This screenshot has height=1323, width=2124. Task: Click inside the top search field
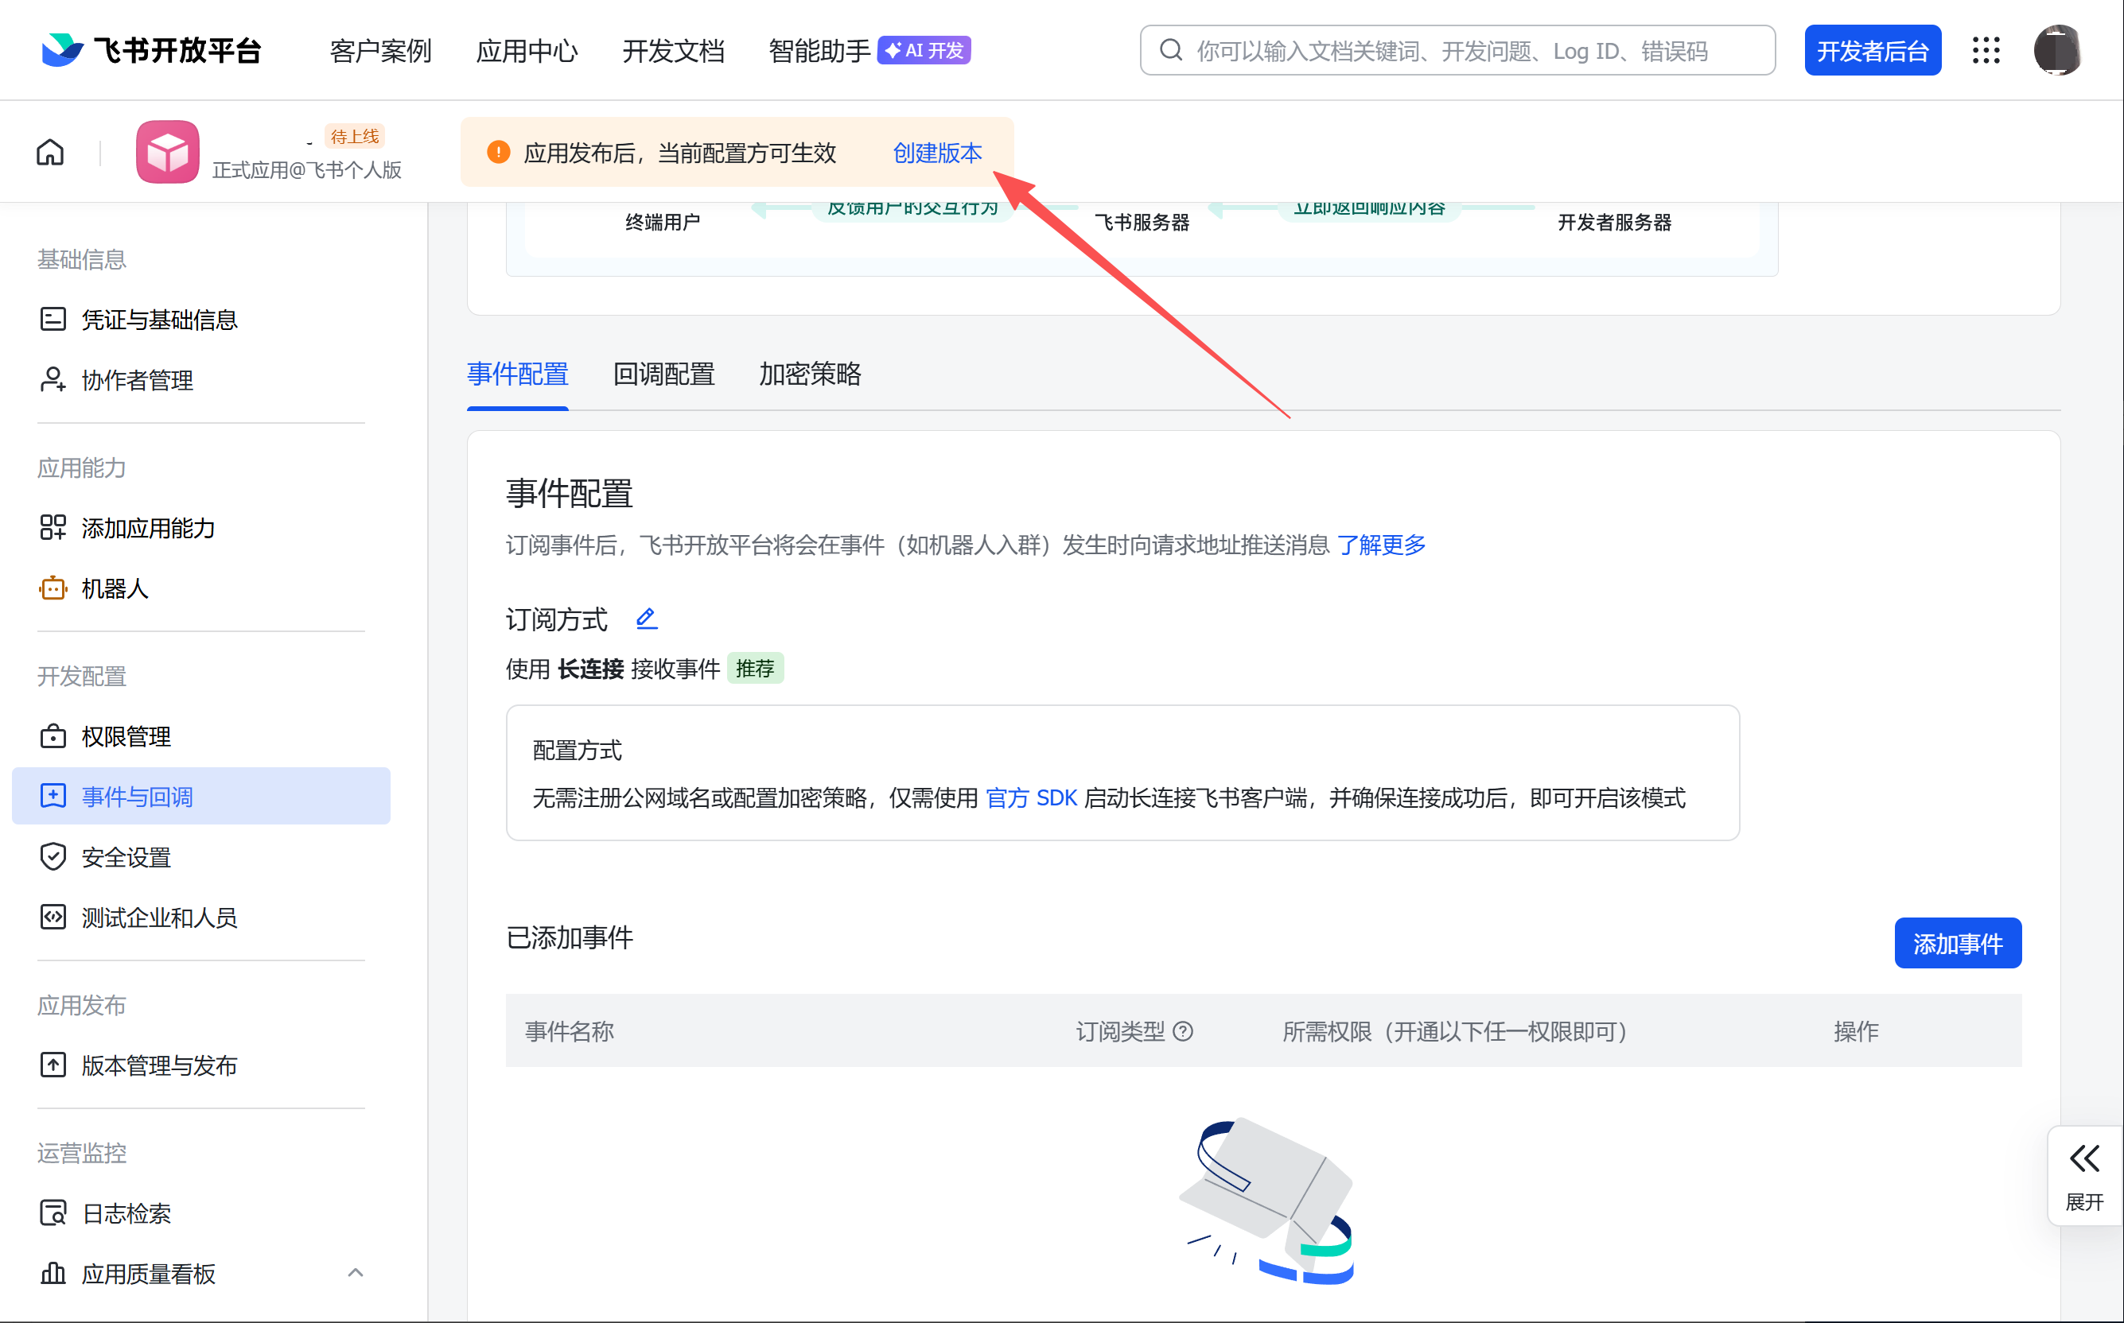[1455, 50]
